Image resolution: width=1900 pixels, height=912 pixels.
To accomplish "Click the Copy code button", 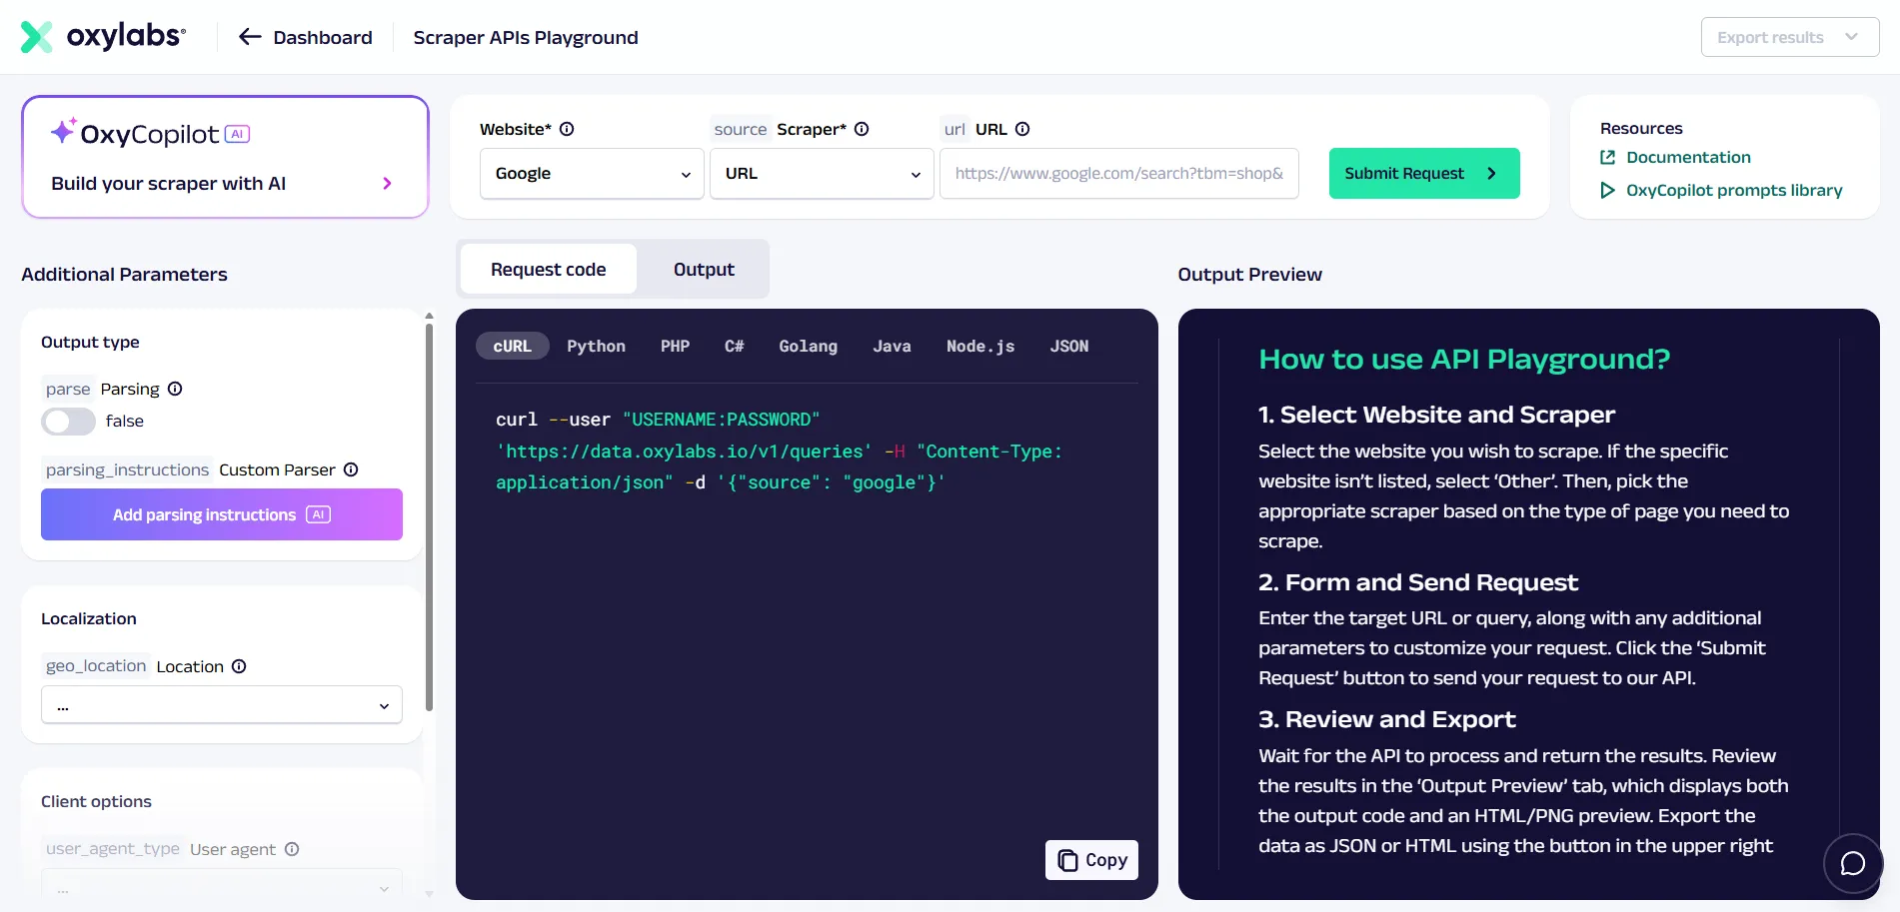I will pos(1091,860).
